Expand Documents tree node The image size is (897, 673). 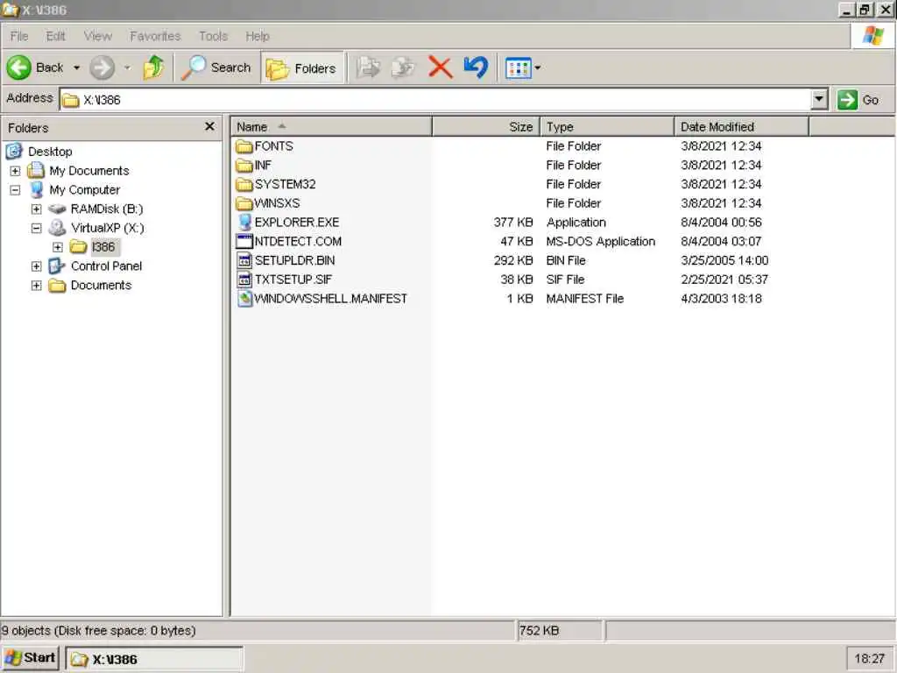(36, 285)
